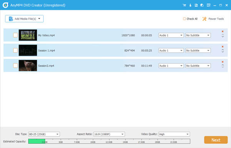Open the Video Quality dropdown
231x148 pixels.
tap(174, 134)
